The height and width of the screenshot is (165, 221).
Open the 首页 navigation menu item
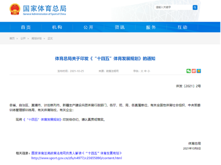[26, 27]
